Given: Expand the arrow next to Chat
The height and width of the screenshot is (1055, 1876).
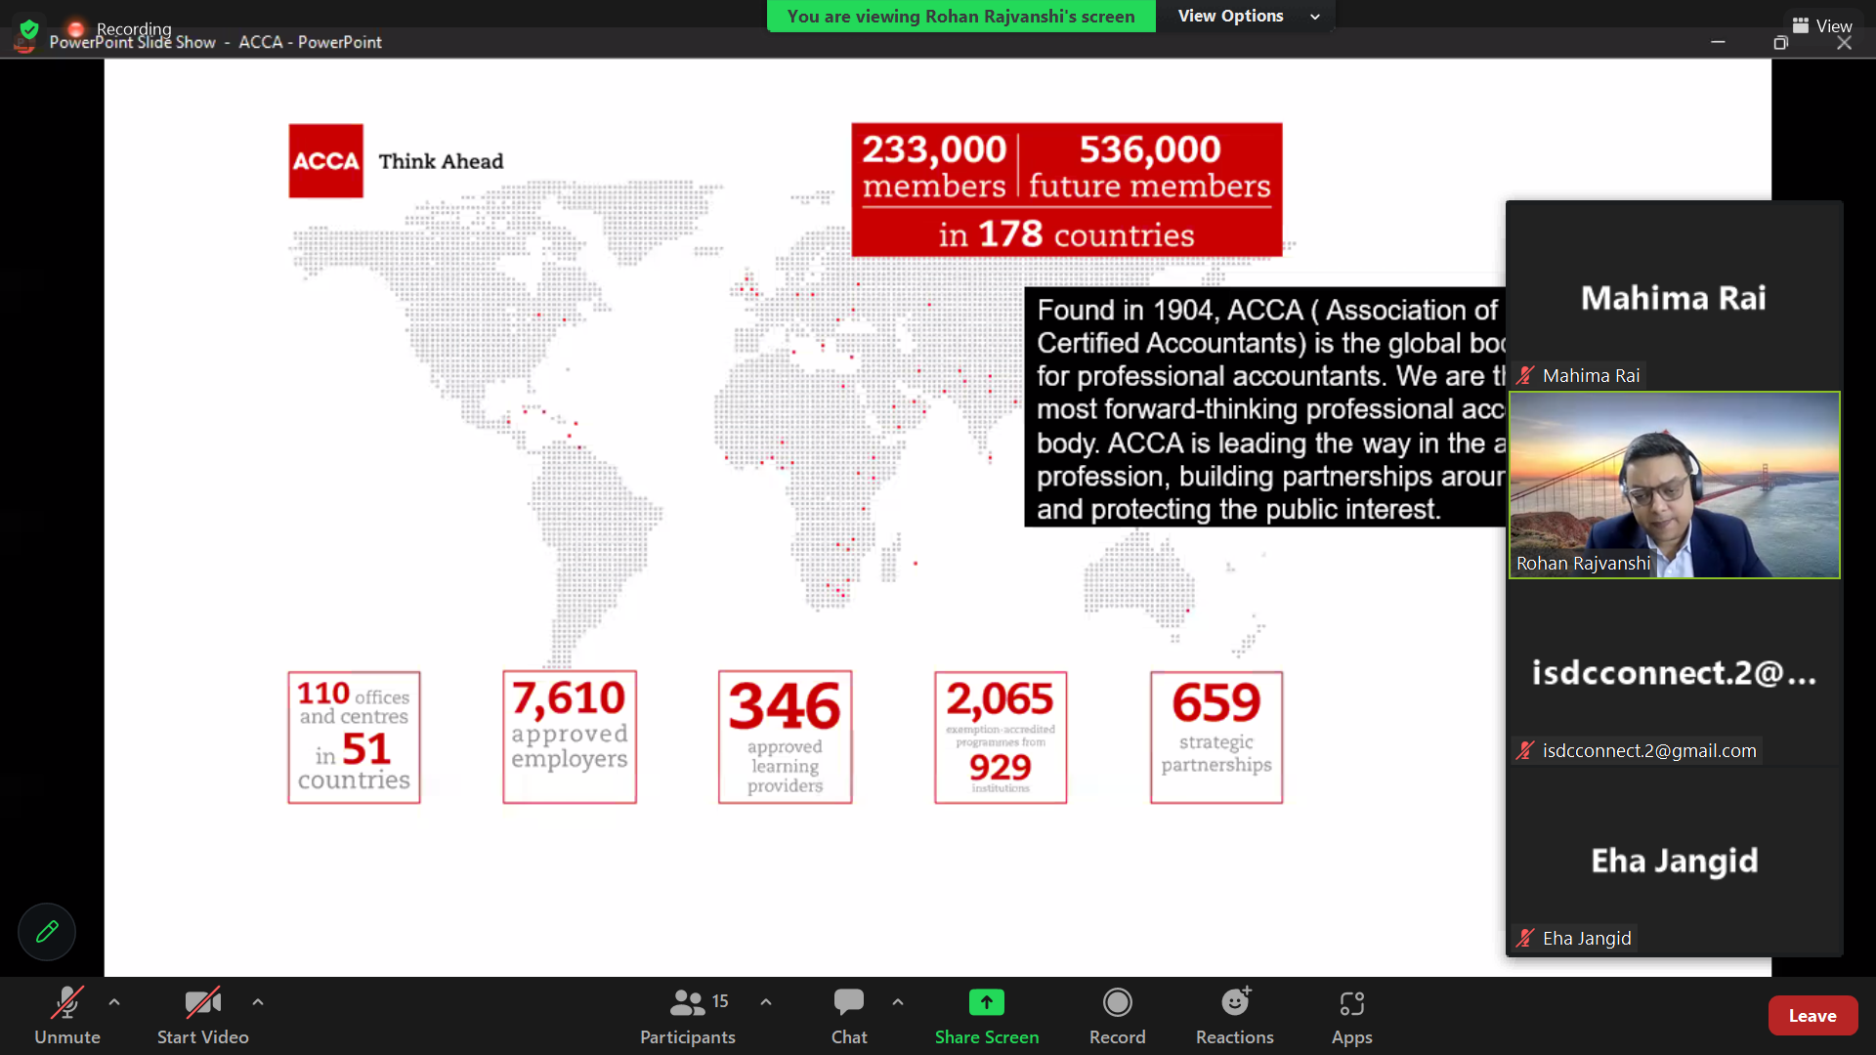Looking at the screenshot, I should pyautogui.click(x=898, y=1002).
